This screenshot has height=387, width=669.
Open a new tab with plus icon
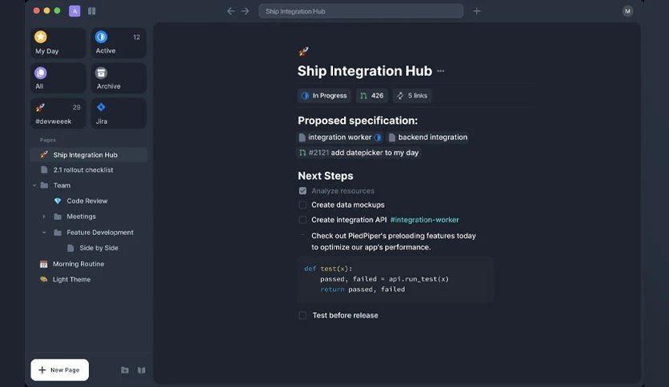point(477,11)
